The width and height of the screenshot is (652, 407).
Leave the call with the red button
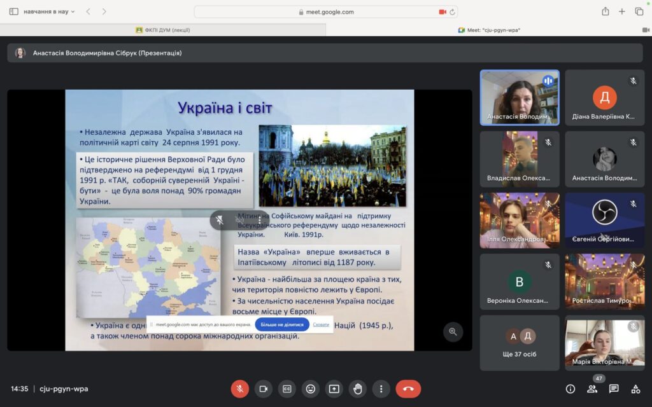(408, 389)
